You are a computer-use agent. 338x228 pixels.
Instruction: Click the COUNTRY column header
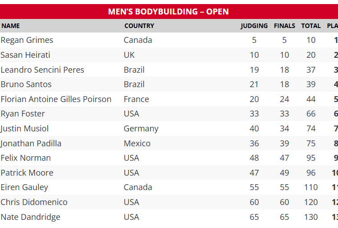[139, 26]
